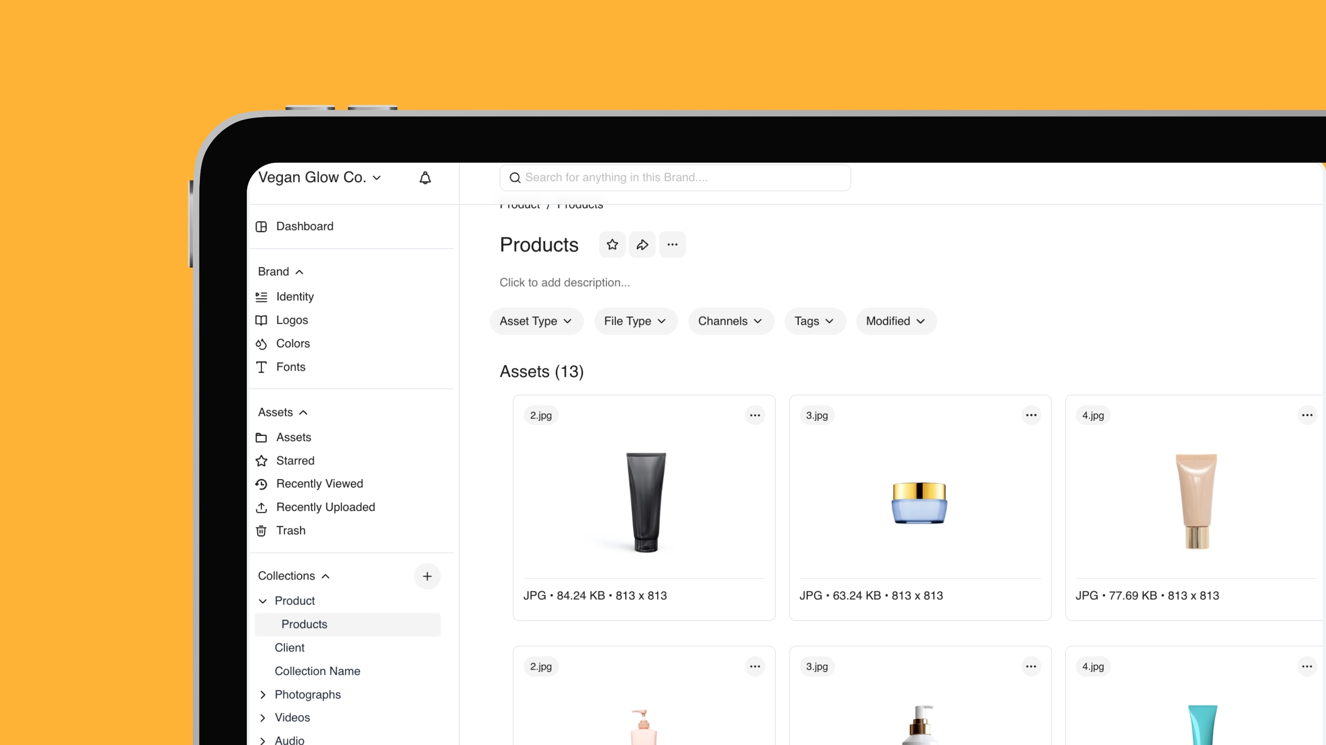Open more options for bottom 3.jpg card
Screen dimensions: 1326x745
click(1031, 667)
